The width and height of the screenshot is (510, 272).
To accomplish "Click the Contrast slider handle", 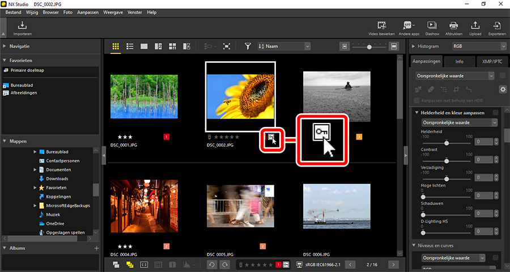I will pos(447,161).
